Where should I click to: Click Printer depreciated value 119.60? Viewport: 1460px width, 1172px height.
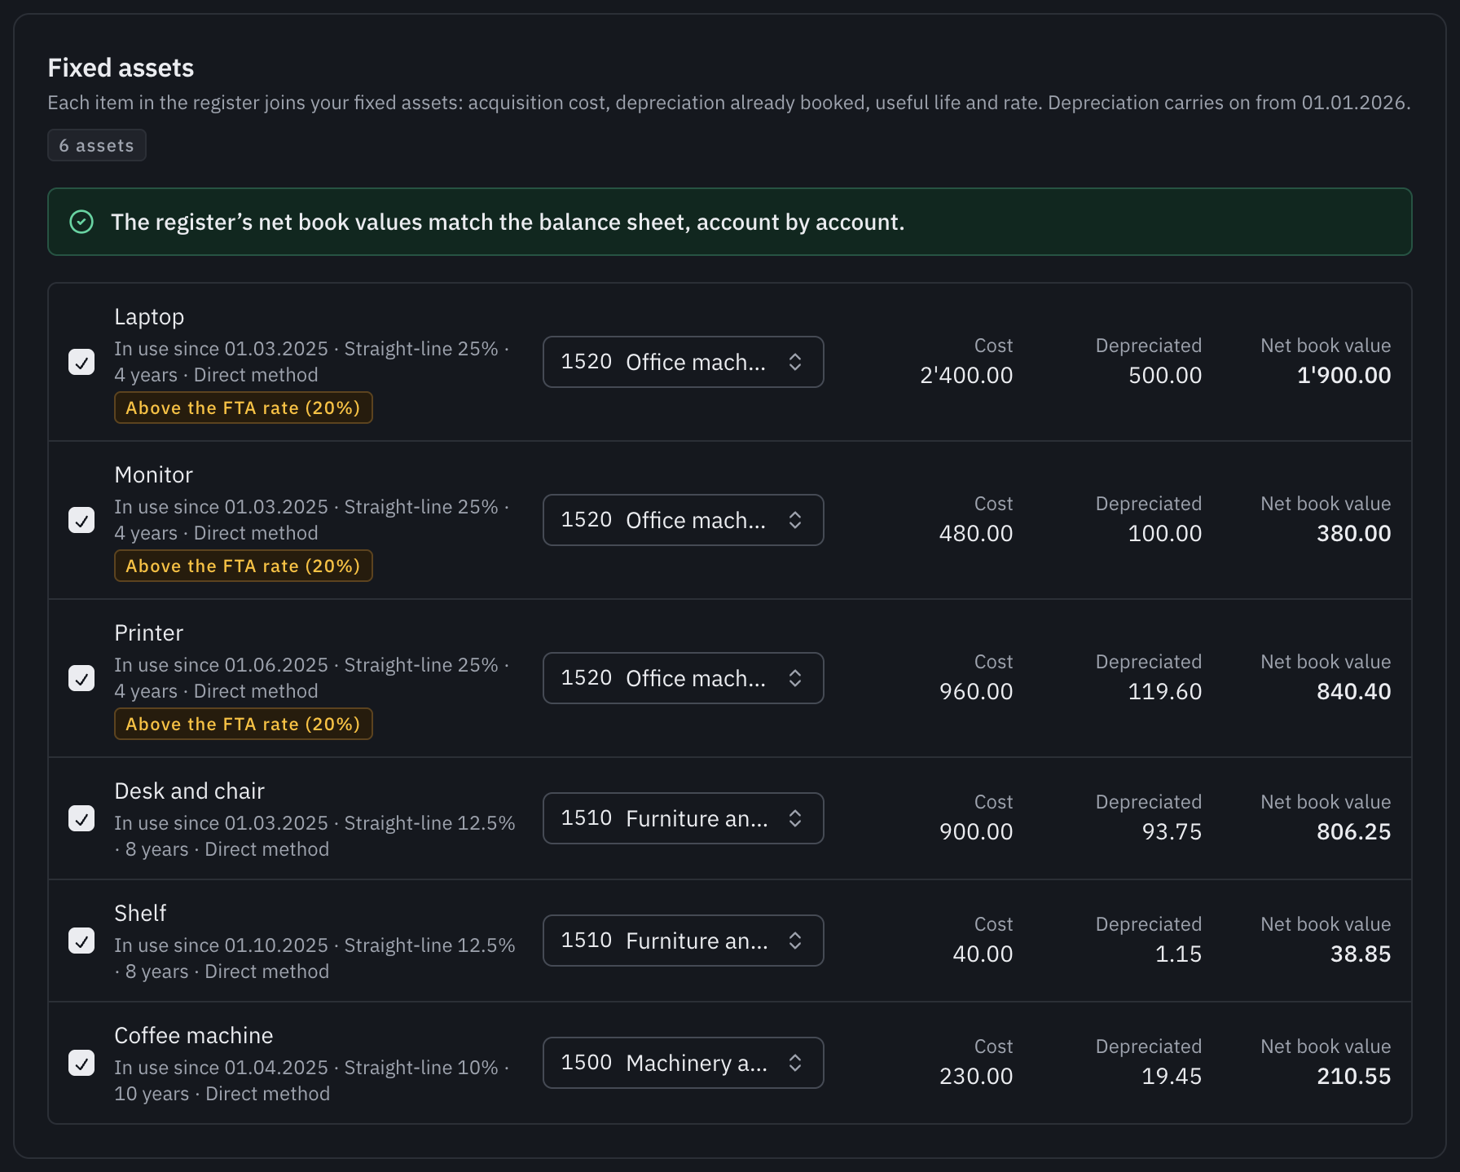point(1165,691)
